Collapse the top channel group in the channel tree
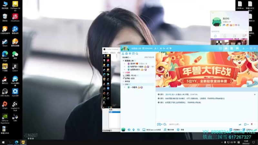This screenshot has width=258, height=145. click(124, 61)
